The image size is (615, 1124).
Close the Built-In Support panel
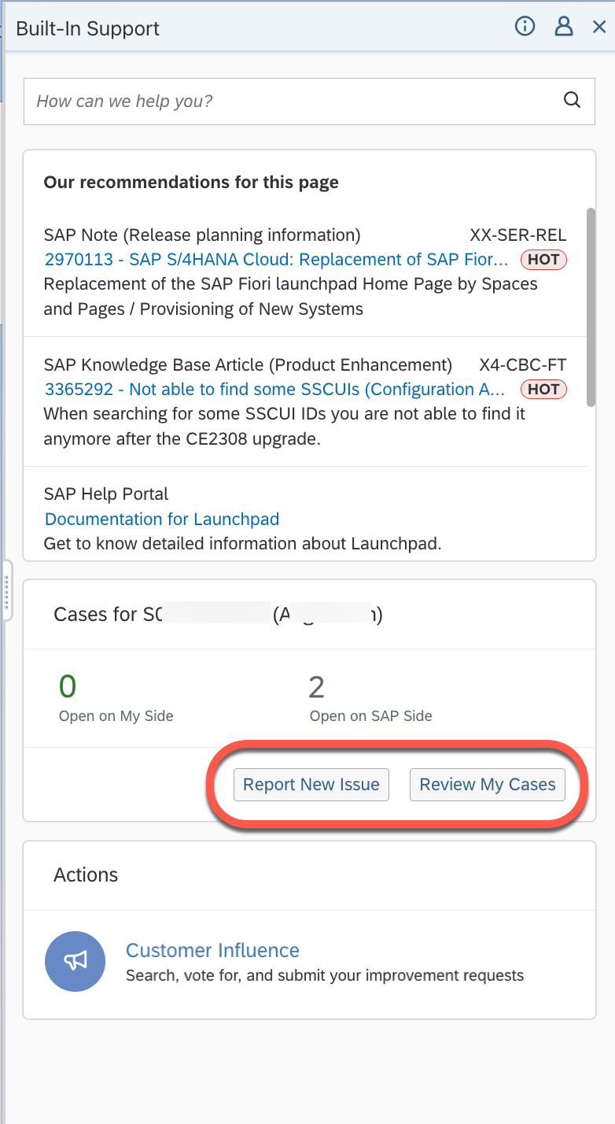pos(599,28)
